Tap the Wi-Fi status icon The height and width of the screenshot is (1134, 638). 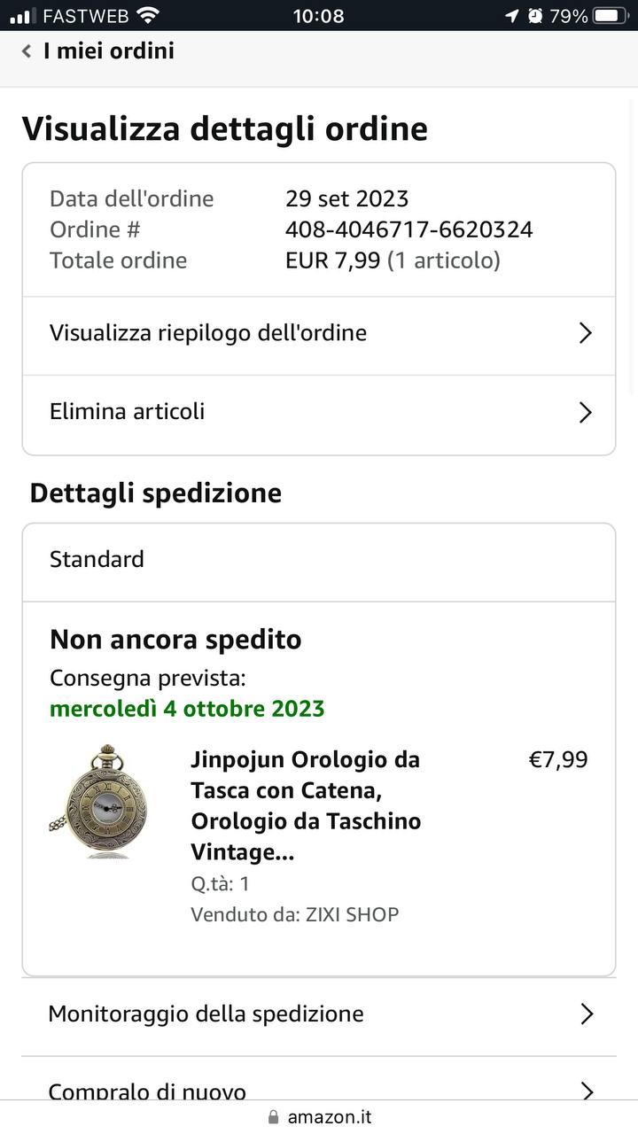click(x=148, y=15)
